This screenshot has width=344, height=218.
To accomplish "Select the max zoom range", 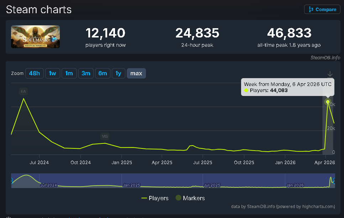I will [x=136, y=73].
